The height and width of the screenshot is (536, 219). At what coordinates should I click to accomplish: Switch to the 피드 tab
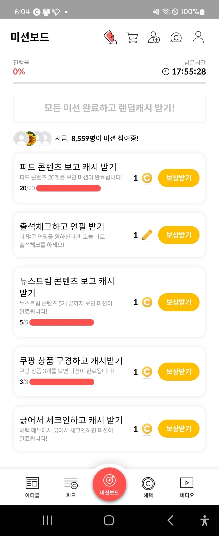click(x=71, y=487)
